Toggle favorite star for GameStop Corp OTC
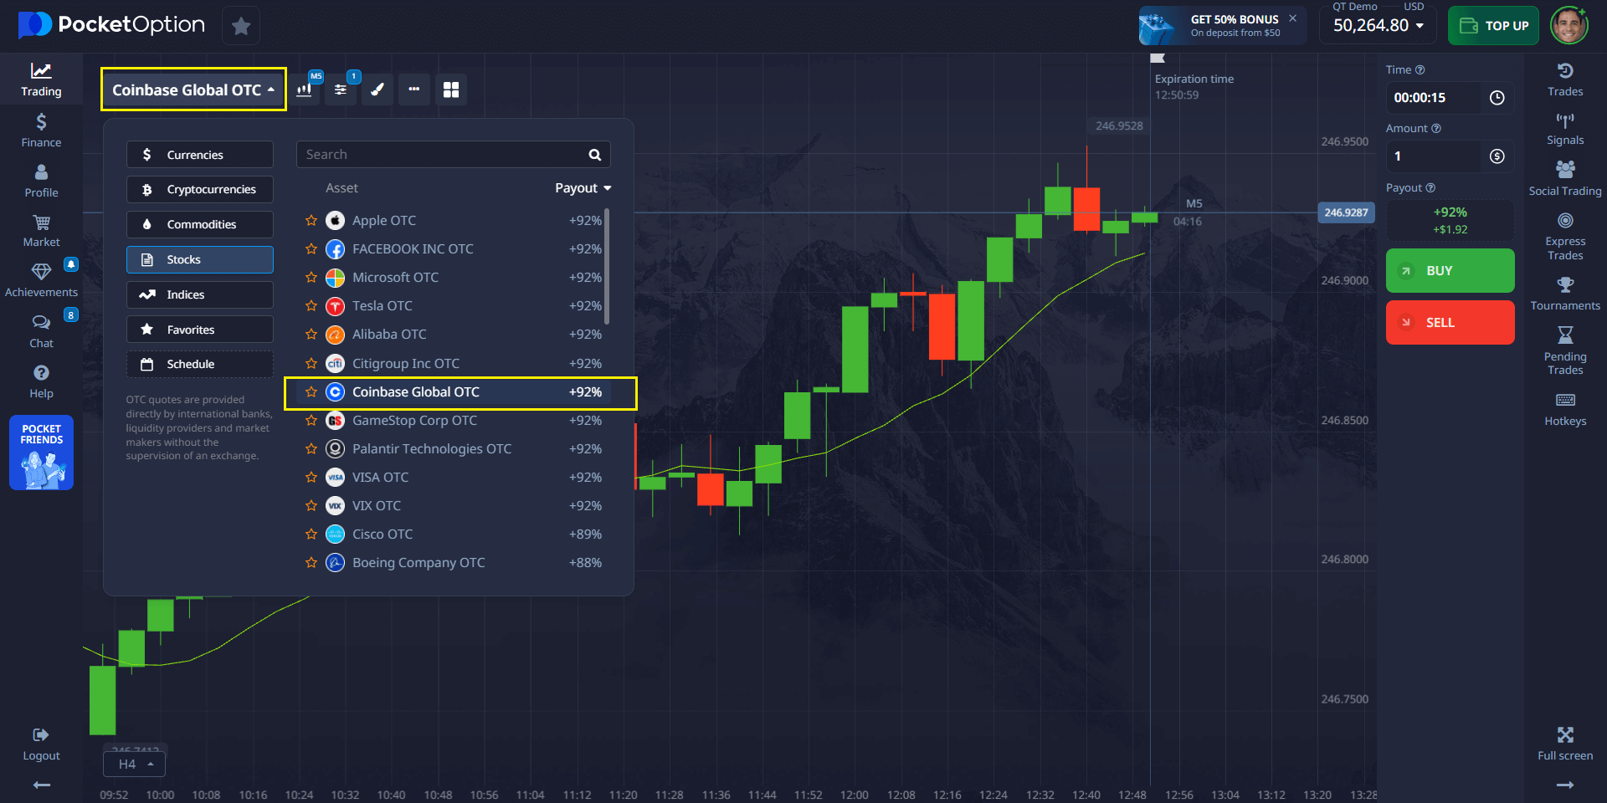 (x=311, y=421)
